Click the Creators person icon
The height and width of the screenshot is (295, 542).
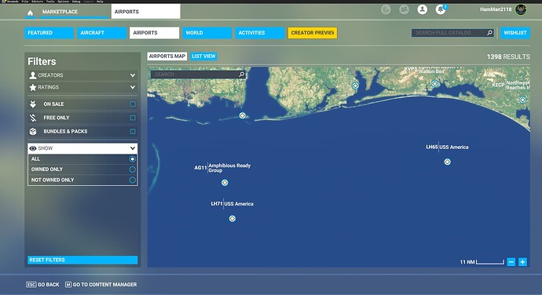[33, 75]
